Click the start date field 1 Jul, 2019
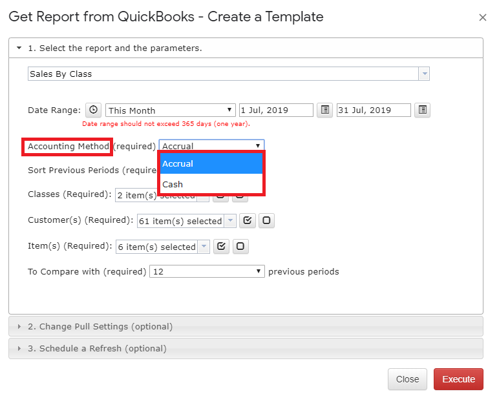This screenshot has width=488, height=394. pyautogui.click(x=276, y=110)
